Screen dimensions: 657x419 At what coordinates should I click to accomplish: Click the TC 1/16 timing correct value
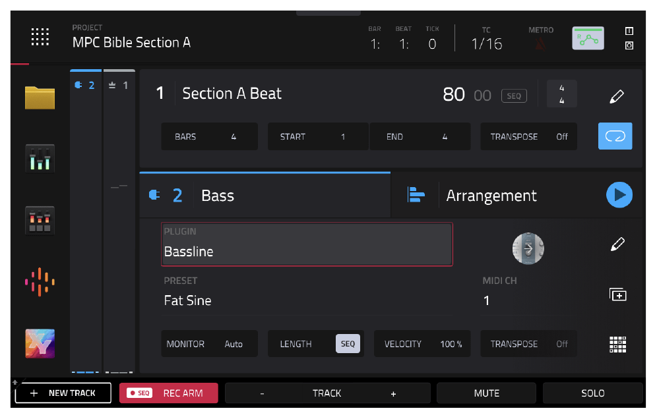coord(486,44)
